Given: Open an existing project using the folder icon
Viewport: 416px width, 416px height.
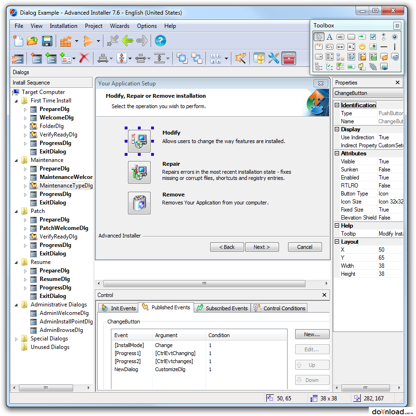Looking at the screenshot, I should pos(33,41).
